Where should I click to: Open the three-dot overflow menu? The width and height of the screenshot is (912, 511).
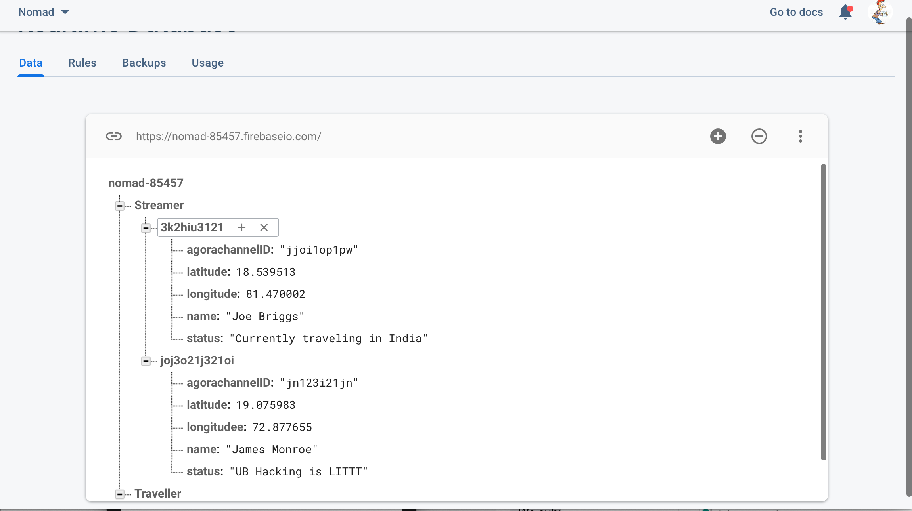point(800,136)
